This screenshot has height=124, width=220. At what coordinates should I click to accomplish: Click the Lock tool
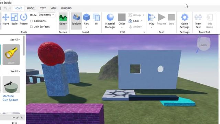[134, 21]
